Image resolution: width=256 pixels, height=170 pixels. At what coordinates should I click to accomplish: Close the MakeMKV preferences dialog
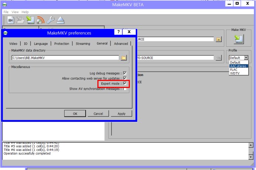(129, 32)
